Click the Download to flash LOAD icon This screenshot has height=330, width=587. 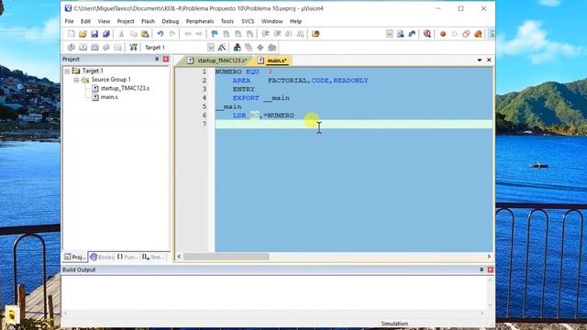[133, 48]
